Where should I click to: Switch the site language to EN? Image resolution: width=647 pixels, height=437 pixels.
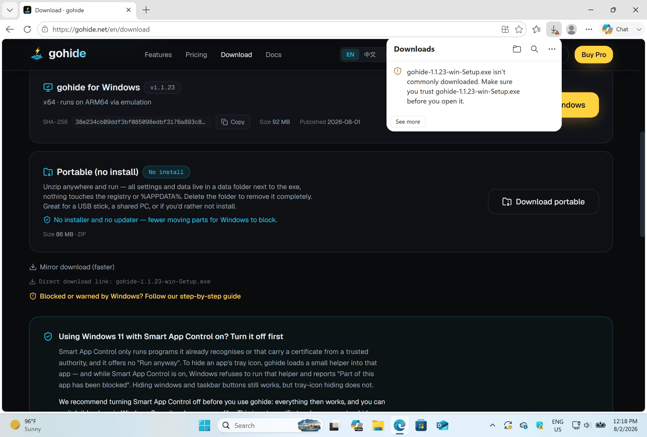point(350,55)
